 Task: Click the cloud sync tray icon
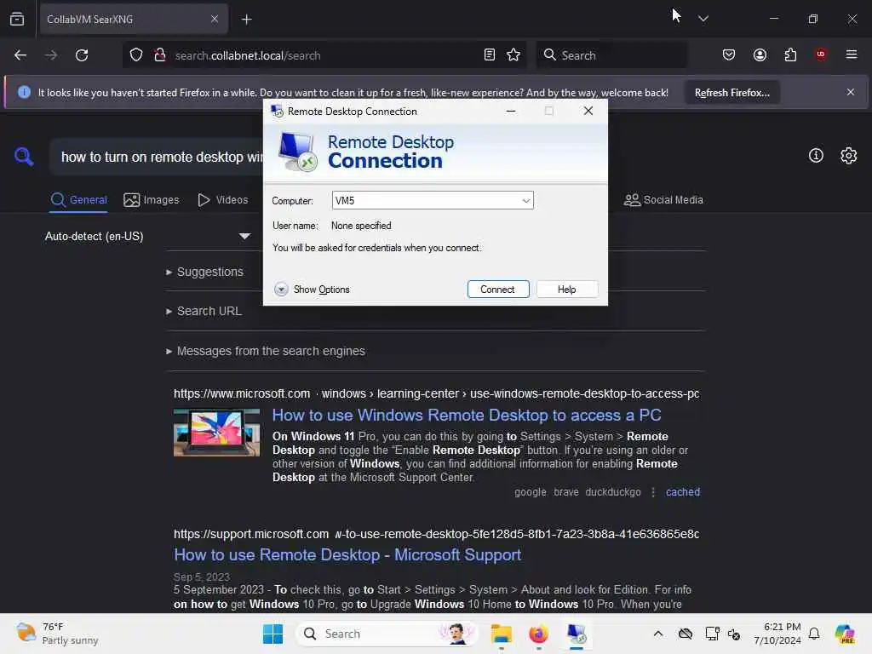(686, 634)
